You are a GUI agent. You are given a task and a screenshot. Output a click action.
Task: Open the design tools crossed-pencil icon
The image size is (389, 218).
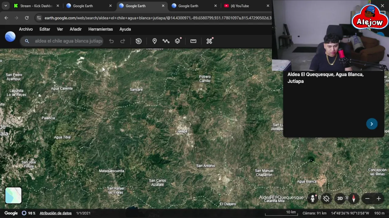209,41
